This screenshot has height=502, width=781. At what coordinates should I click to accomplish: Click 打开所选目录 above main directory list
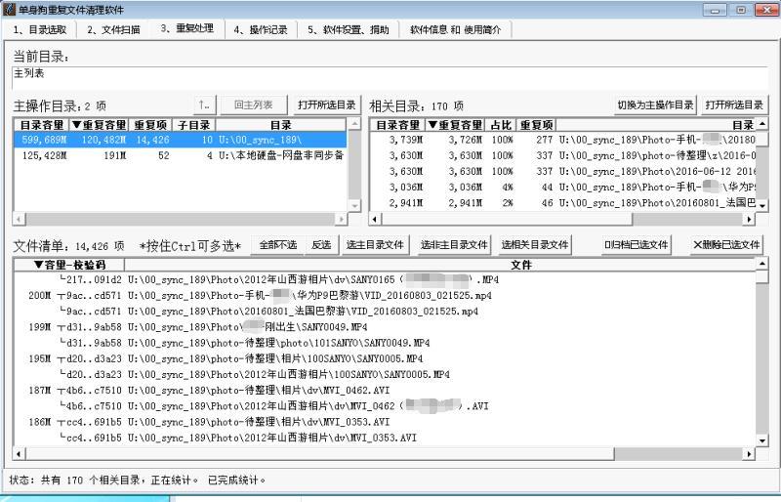pos(327,105)
